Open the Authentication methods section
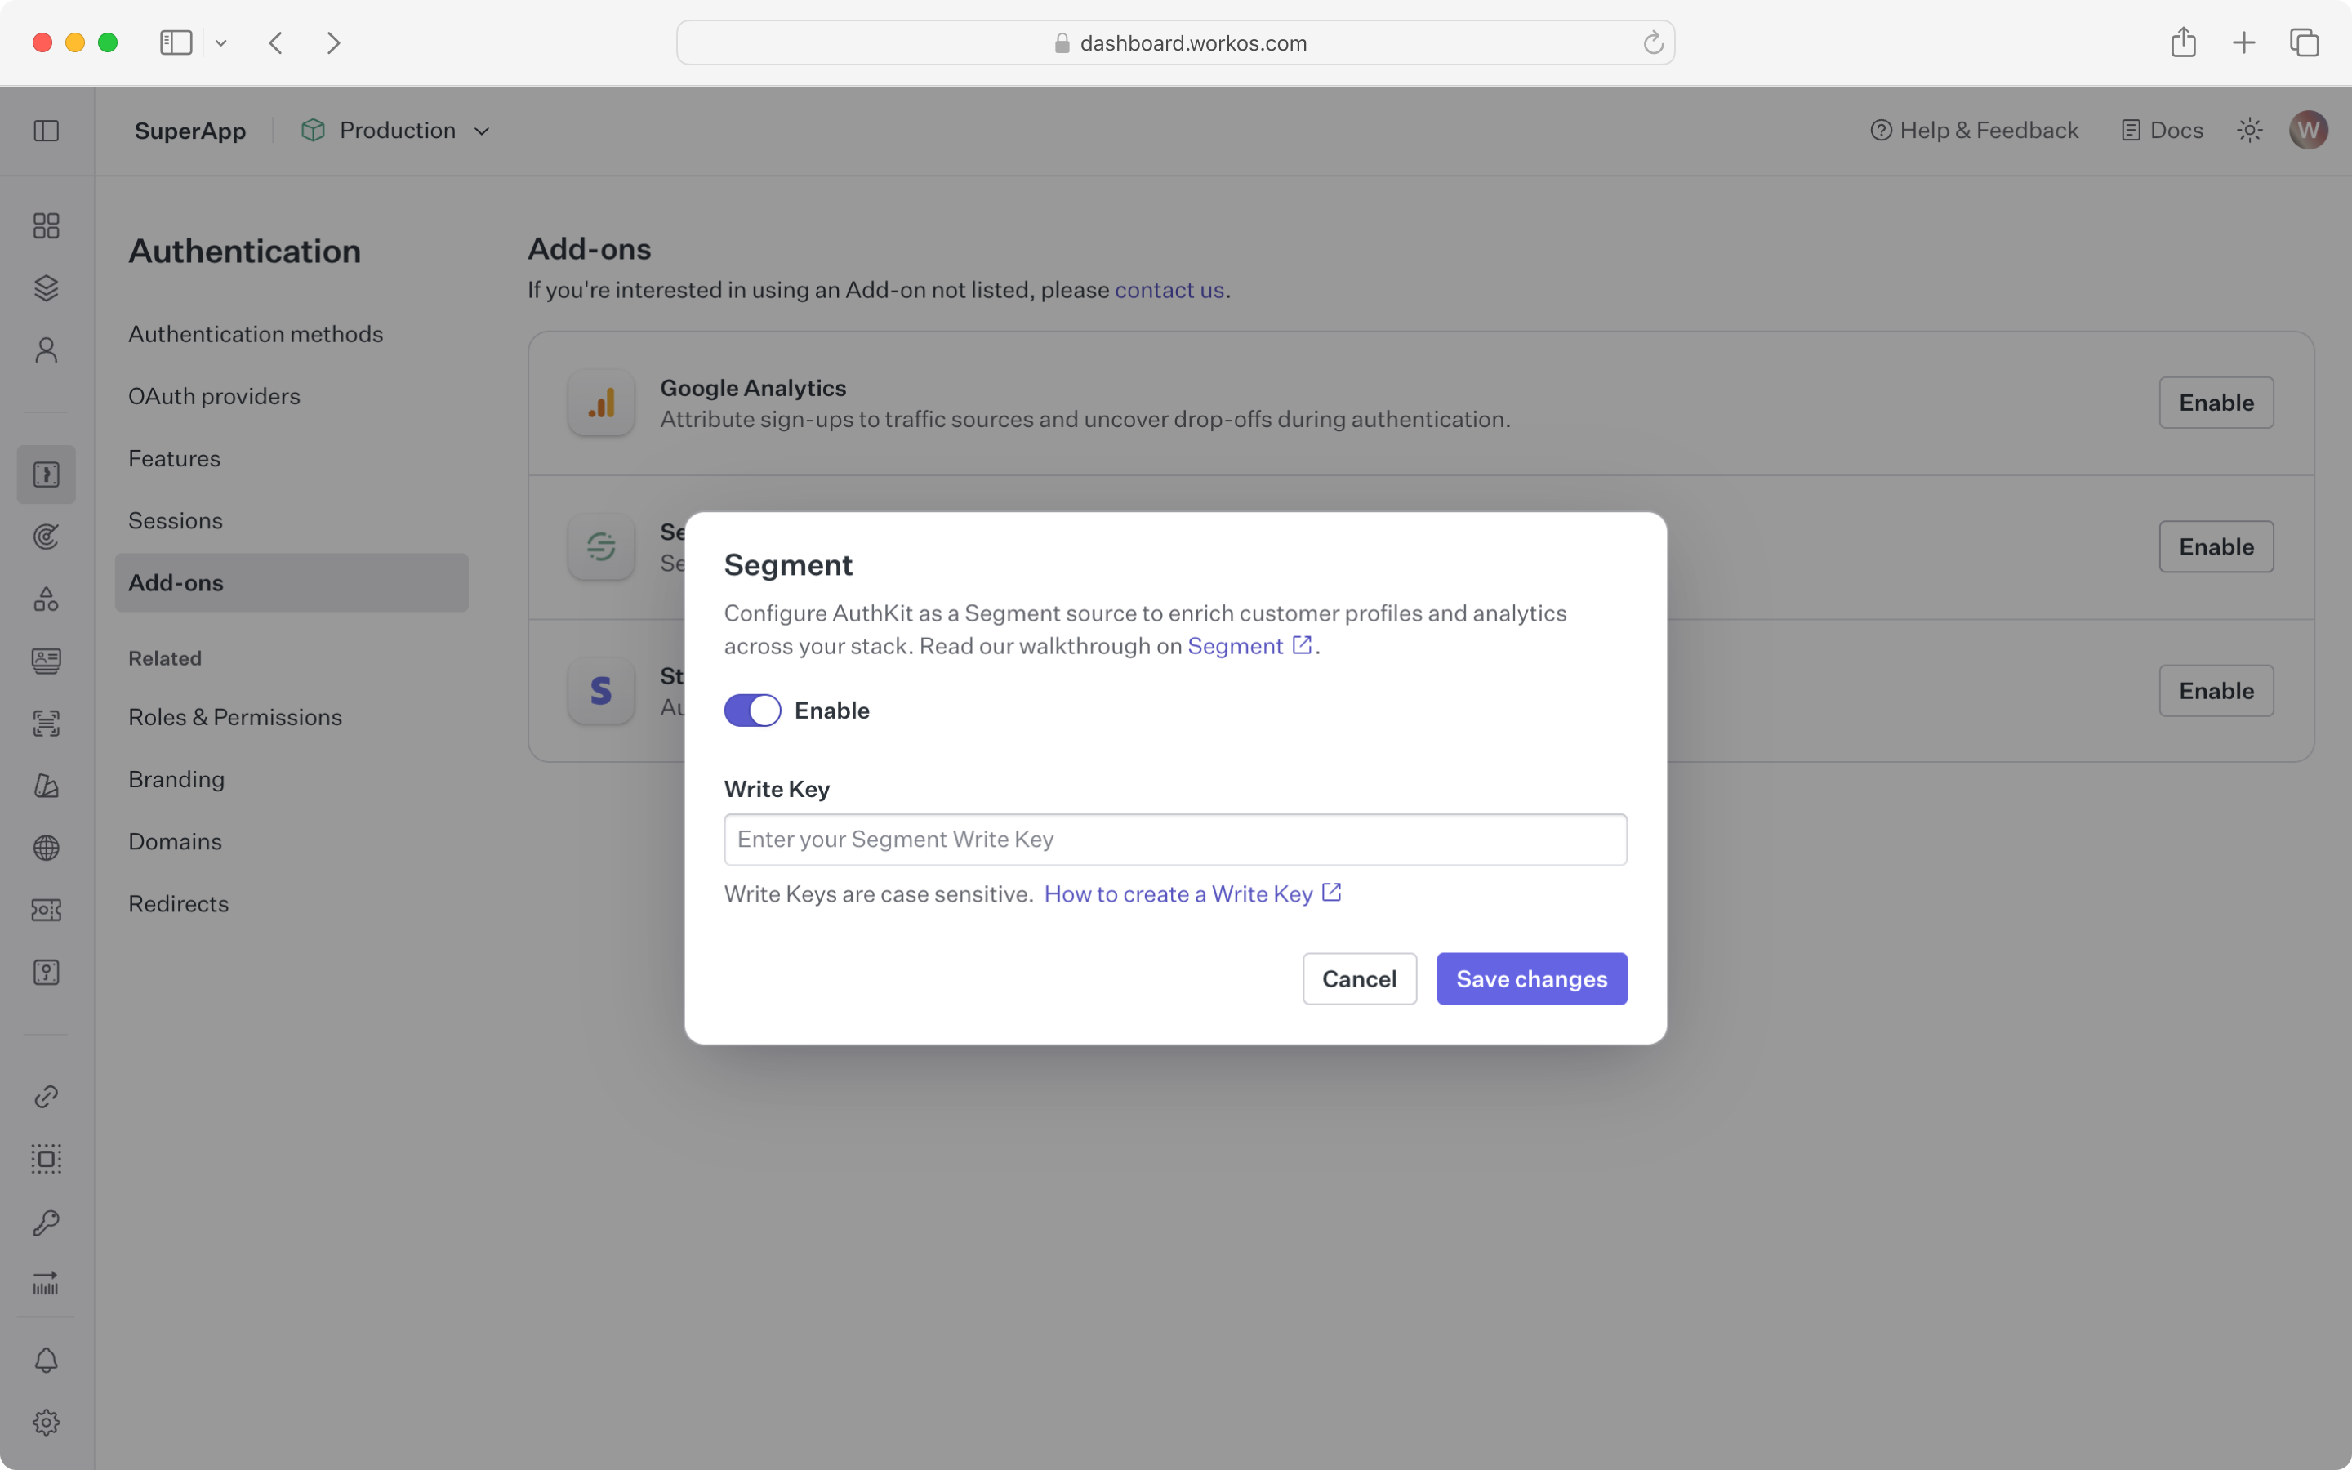 tap(255, 333)
